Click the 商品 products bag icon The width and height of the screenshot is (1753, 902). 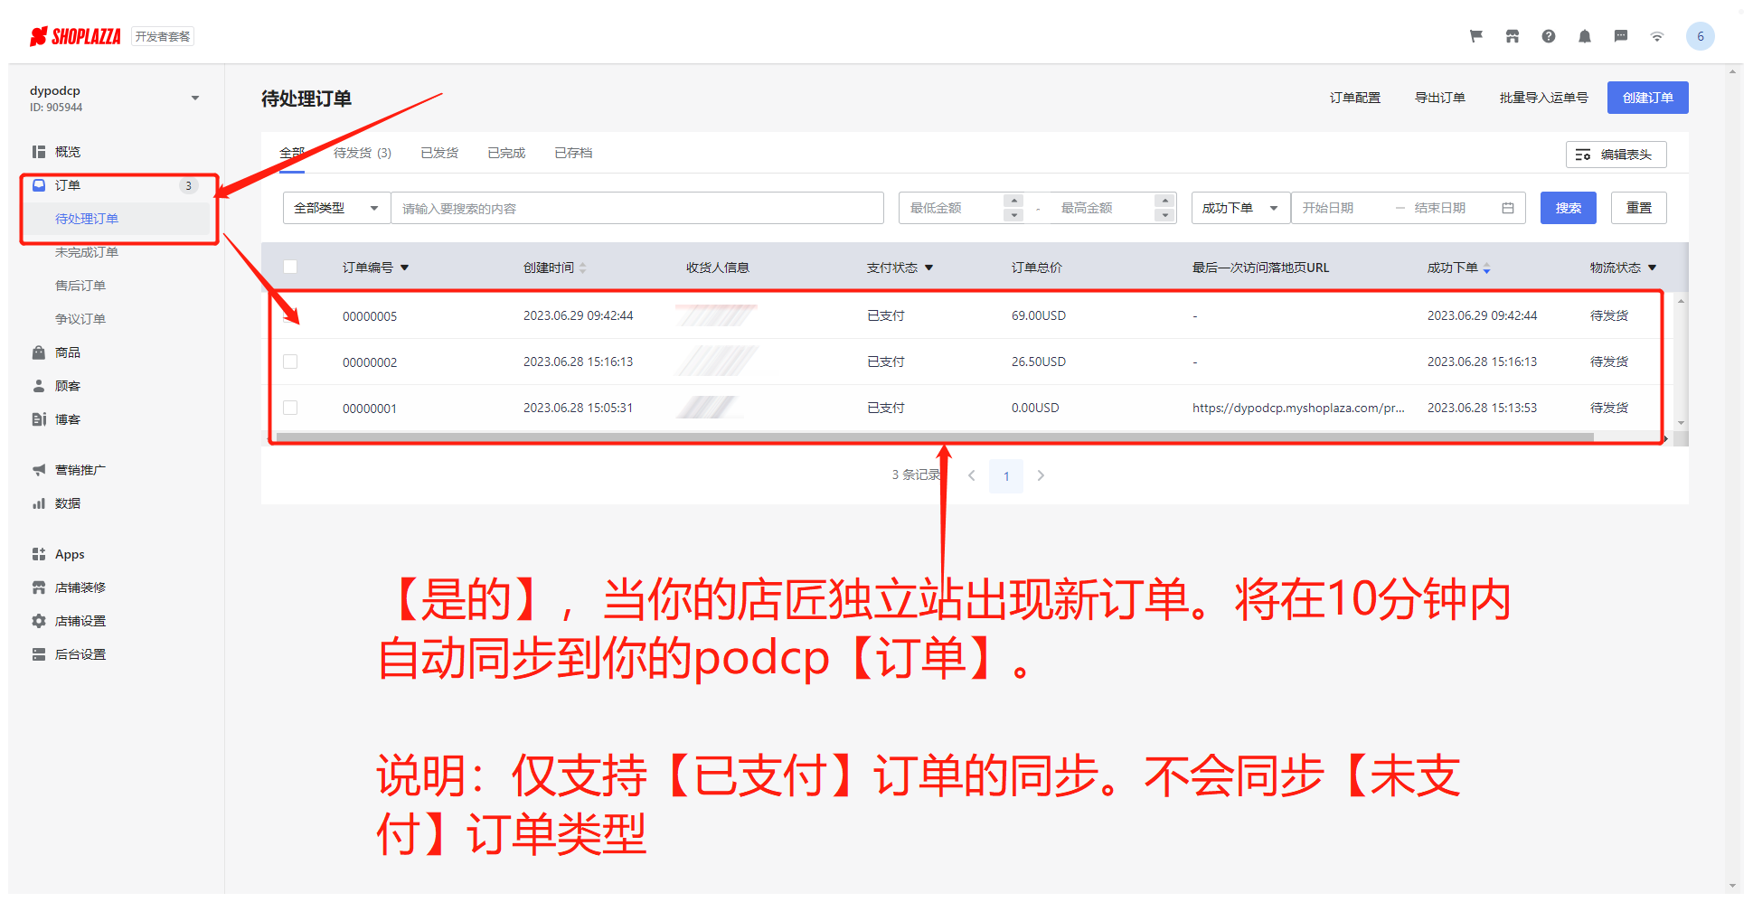[39, 352]
